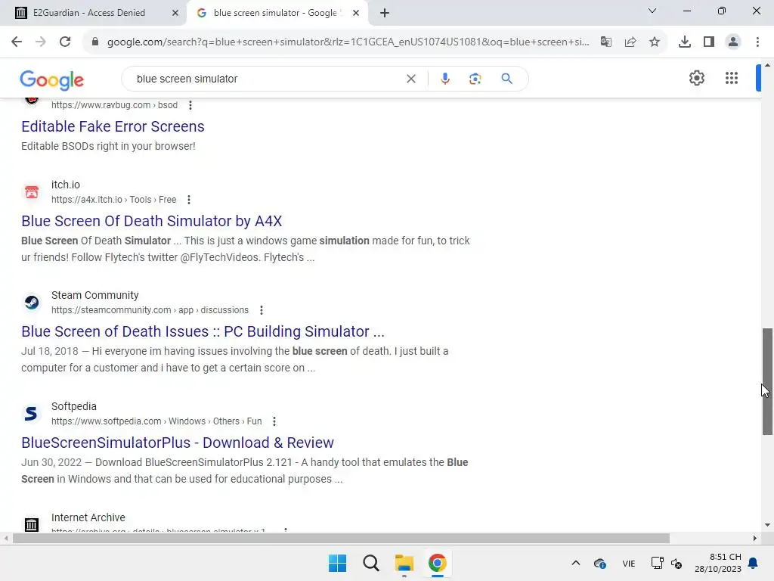Click the browser forward arrow
Image resolution: width=774 pixels, height=581 pixels.
(x=41, y=42)
